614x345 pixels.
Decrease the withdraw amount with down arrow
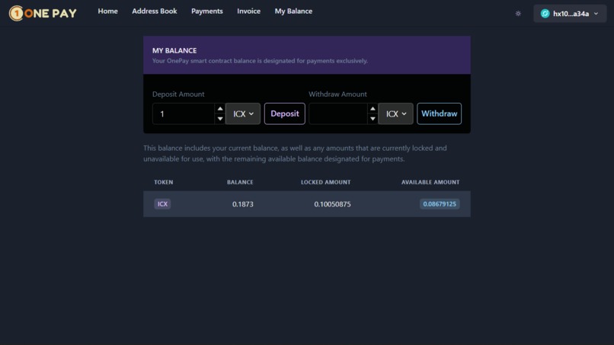(373, 119)
